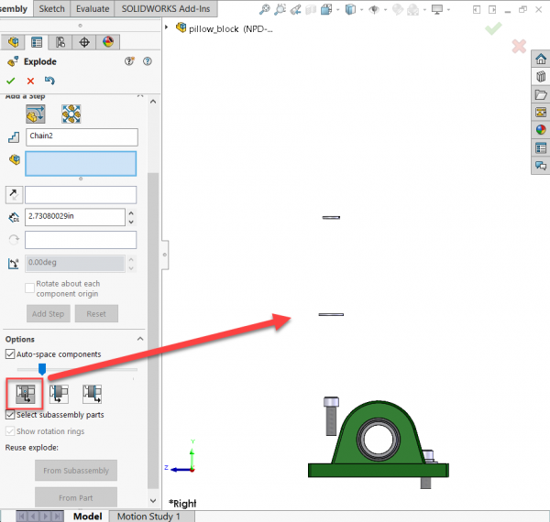The width and height of the screenshot is (550, 522).
Task: Open the ConfigurationManager tab icon
Action: [x=60, y=42]
